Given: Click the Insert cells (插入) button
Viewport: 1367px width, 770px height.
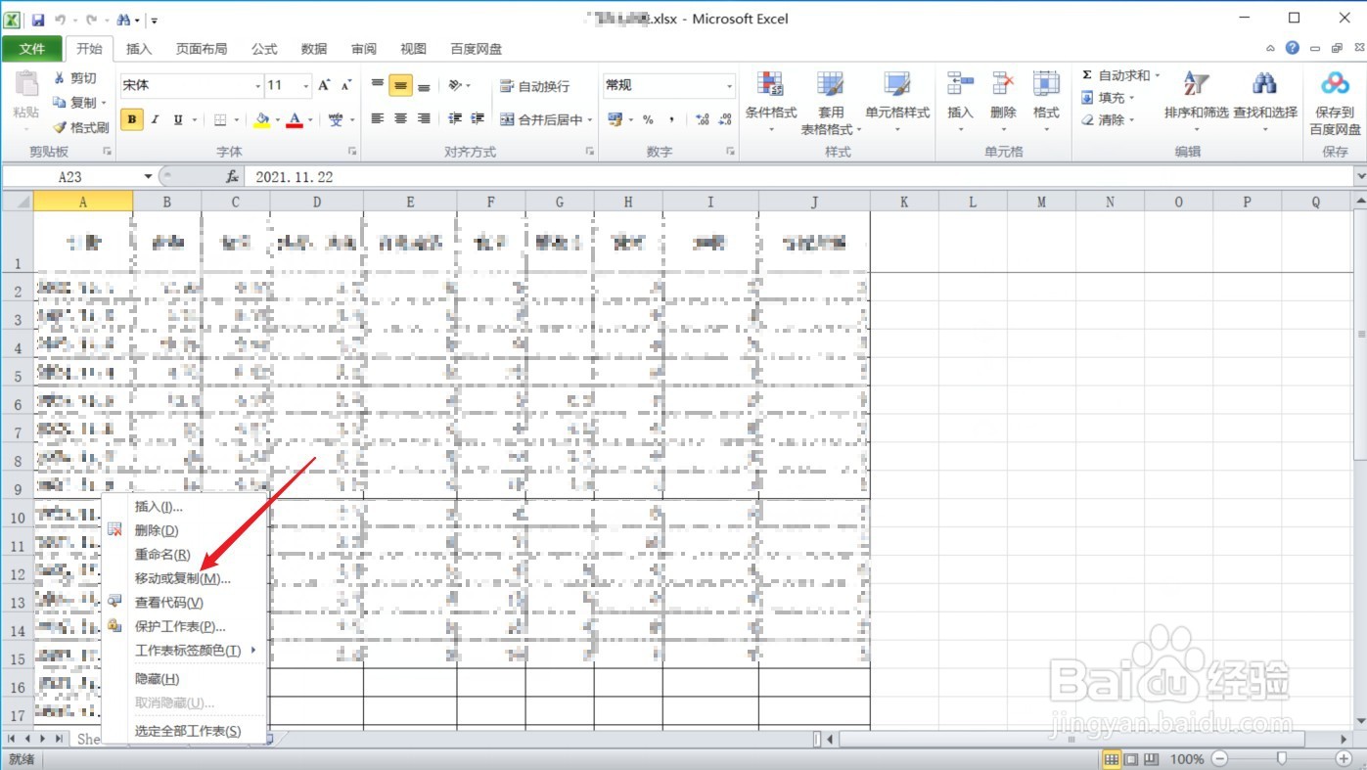Looking at the screenshot, I should (961, 103).
